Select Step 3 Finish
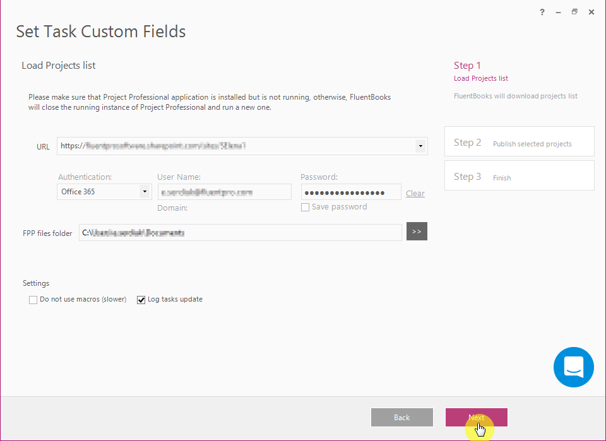The width and height of the screenshot is (606, 441). 520,175
